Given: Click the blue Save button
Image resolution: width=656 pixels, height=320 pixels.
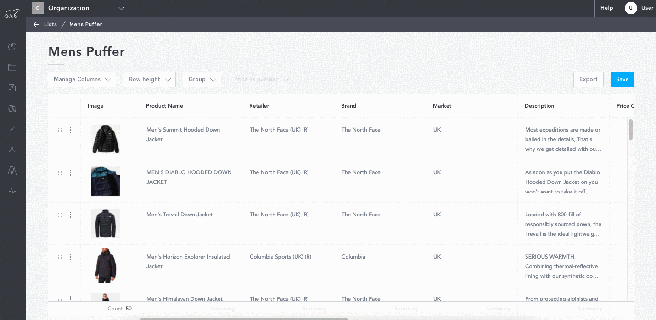Looking at the screenshot, I should tap(622, 79).
